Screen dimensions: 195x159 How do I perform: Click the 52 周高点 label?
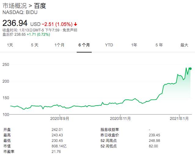(x=109, y=141)
